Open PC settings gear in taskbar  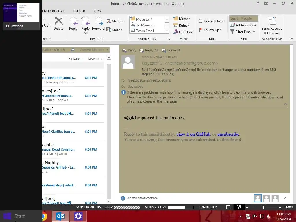pos(78,216)
